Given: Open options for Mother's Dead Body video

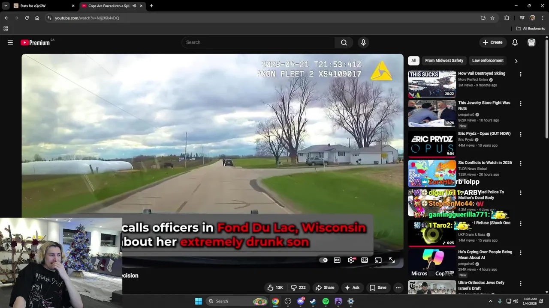Looking at the screenshot, I should tap(521, 193).
